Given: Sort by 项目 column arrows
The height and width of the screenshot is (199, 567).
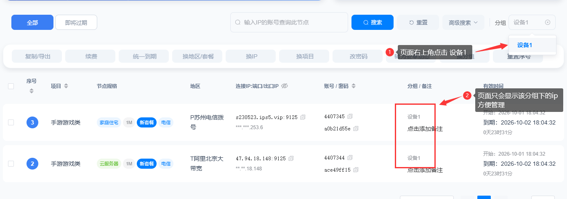Looking at the screenshot, I should (66, 86).
